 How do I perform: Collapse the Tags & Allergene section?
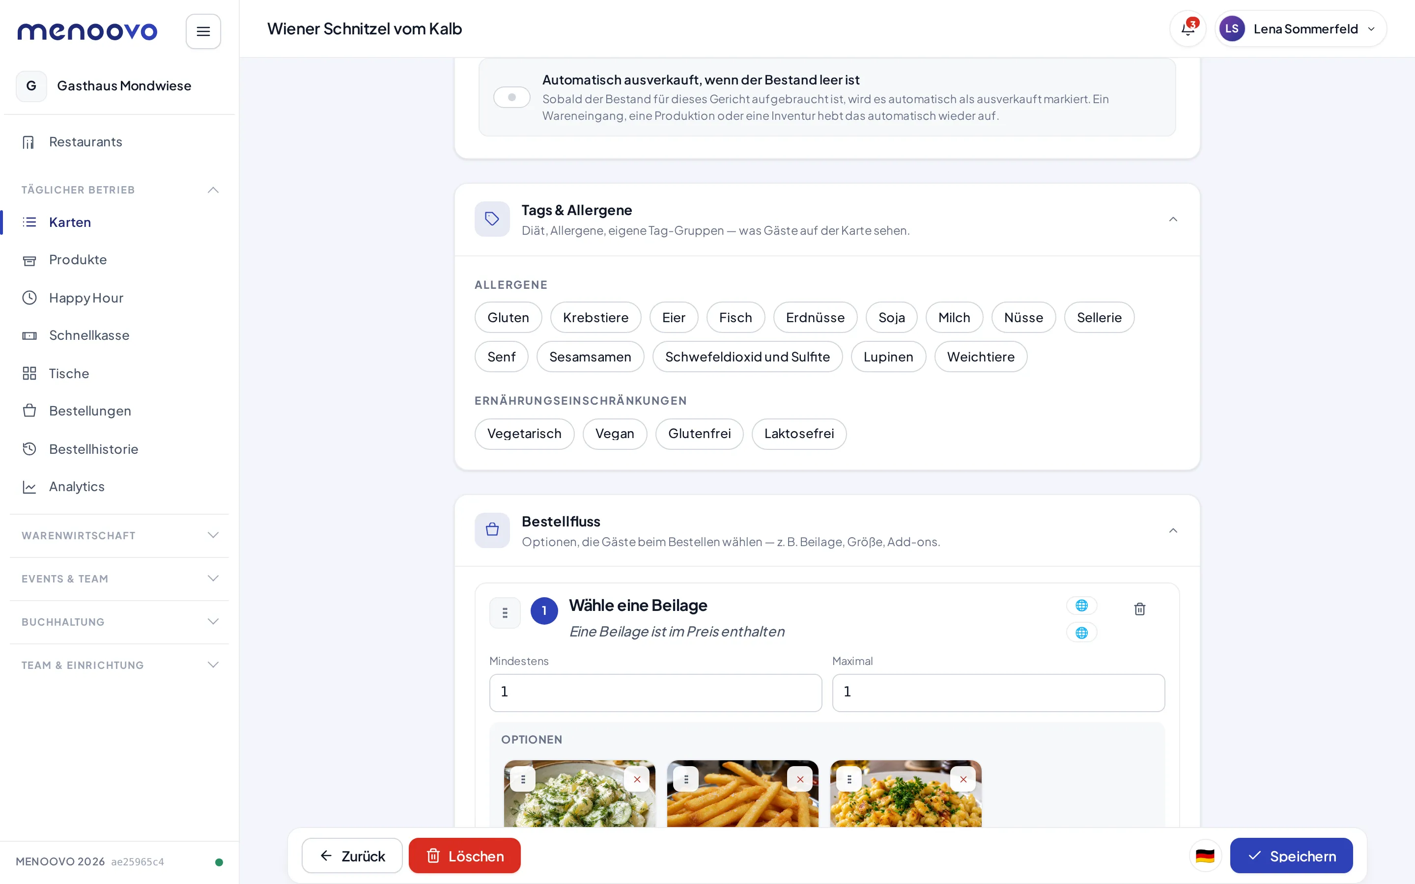1173,219
